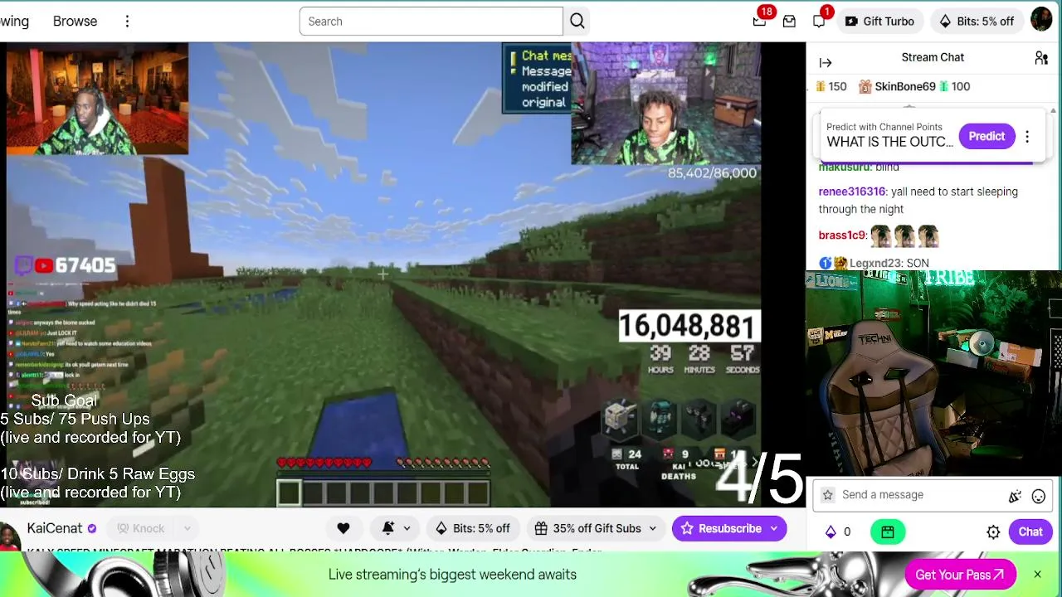Click the WHAT IS THE OUTC... prediction title
Viewport: 1062px width, 597px height.
point(889,142)
